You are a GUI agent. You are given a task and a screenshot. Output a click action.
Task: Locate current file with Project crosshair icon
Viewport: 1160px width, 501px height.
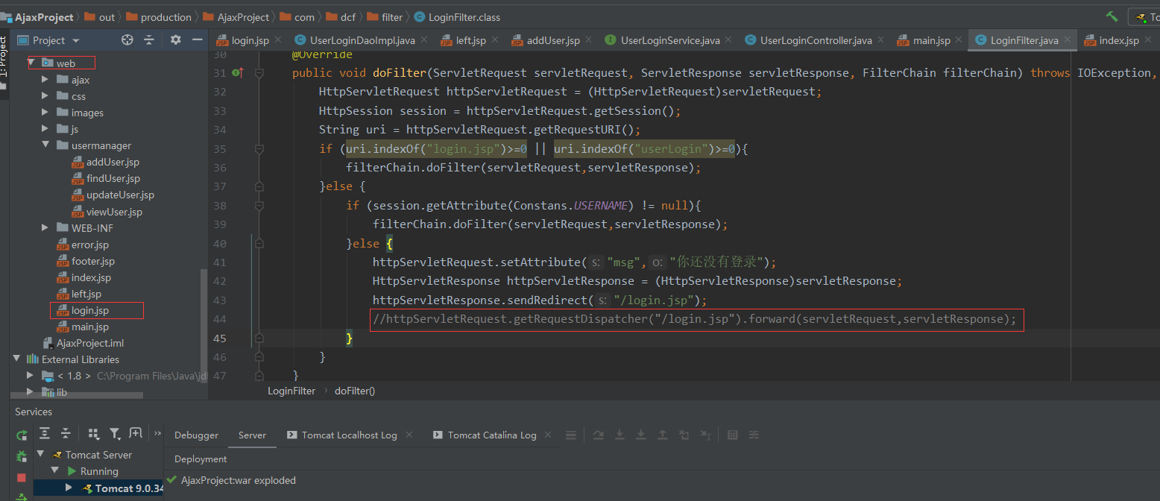click(127, 40)
